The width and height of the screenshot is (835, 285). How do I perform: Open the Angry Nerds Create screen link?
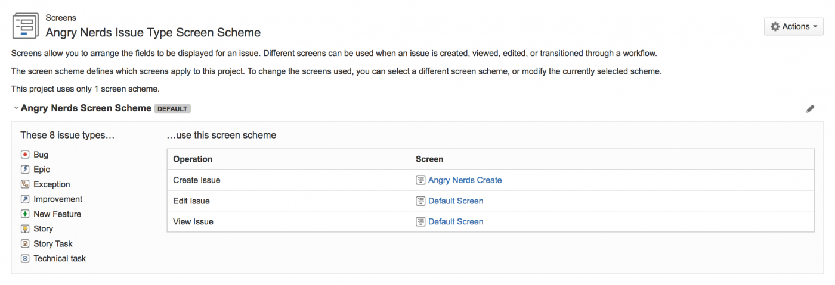pyautogui.click(x=465, y=180)
